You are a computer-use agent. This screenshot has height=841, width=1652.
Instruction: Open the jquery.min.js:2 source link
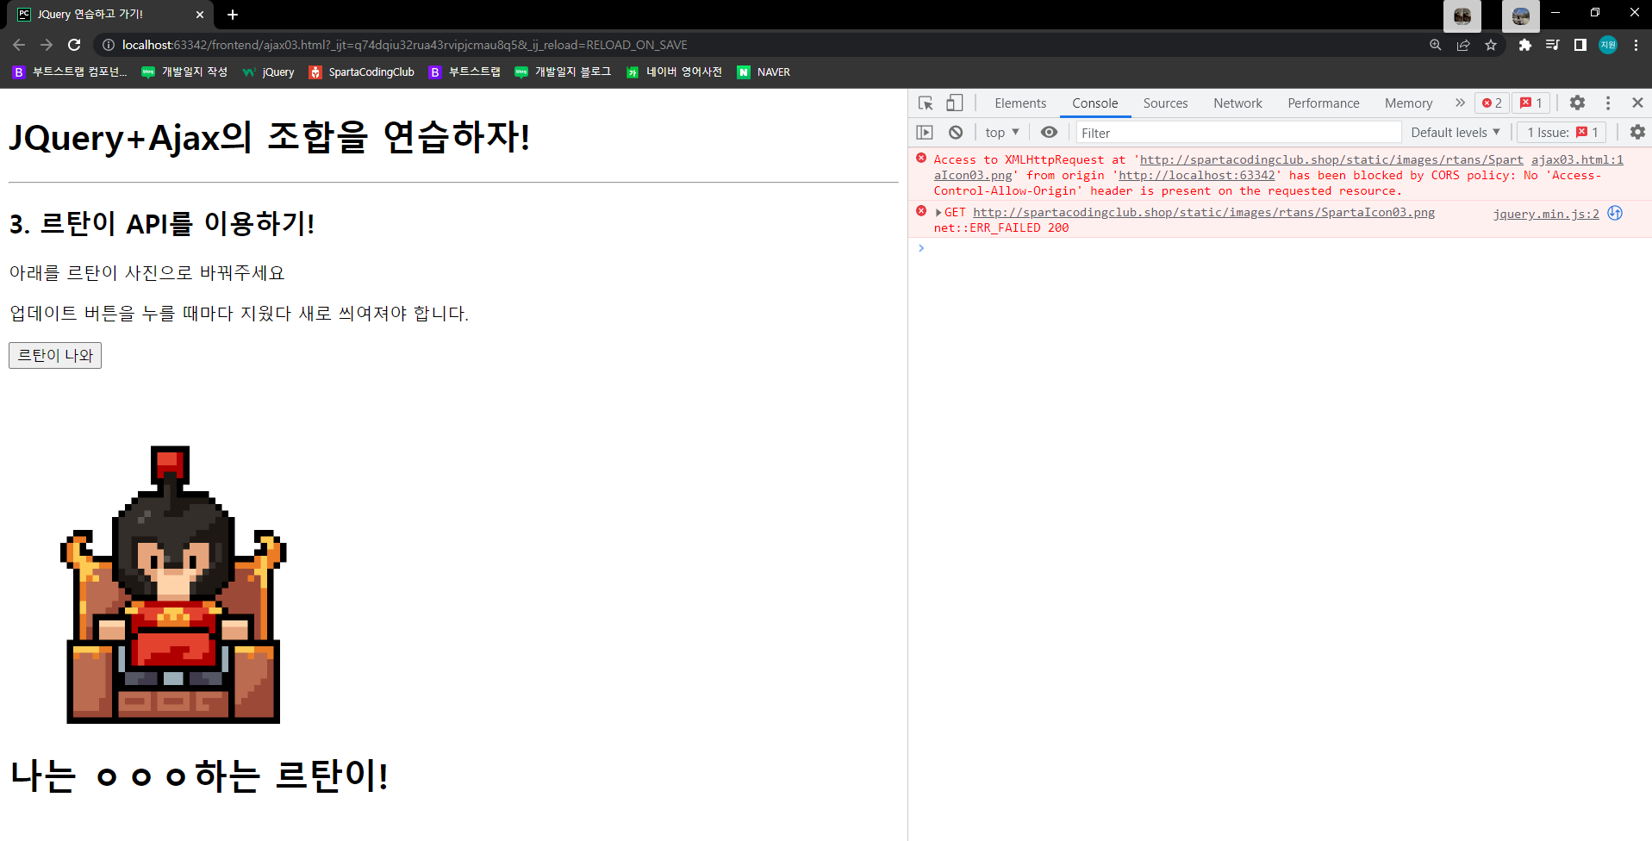coord(1546,214)
